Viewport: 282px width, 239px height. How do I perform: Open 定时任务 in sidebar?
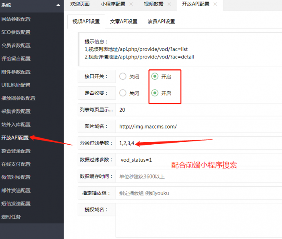tap(11, 217)
